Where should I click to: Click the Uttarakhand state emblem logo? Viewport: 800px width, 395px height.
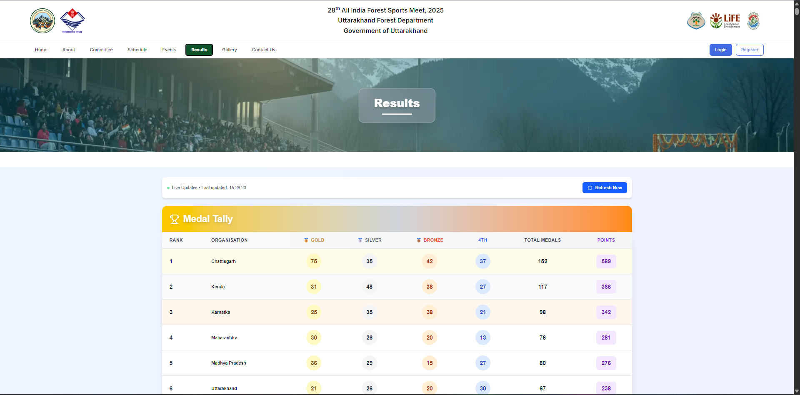point(72,21)
